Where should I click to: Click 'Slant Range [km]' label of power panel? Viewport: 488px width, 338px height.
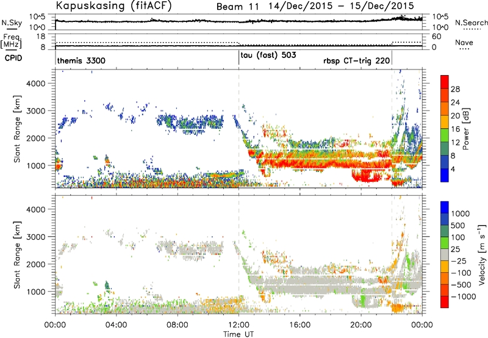pos(17,129)
